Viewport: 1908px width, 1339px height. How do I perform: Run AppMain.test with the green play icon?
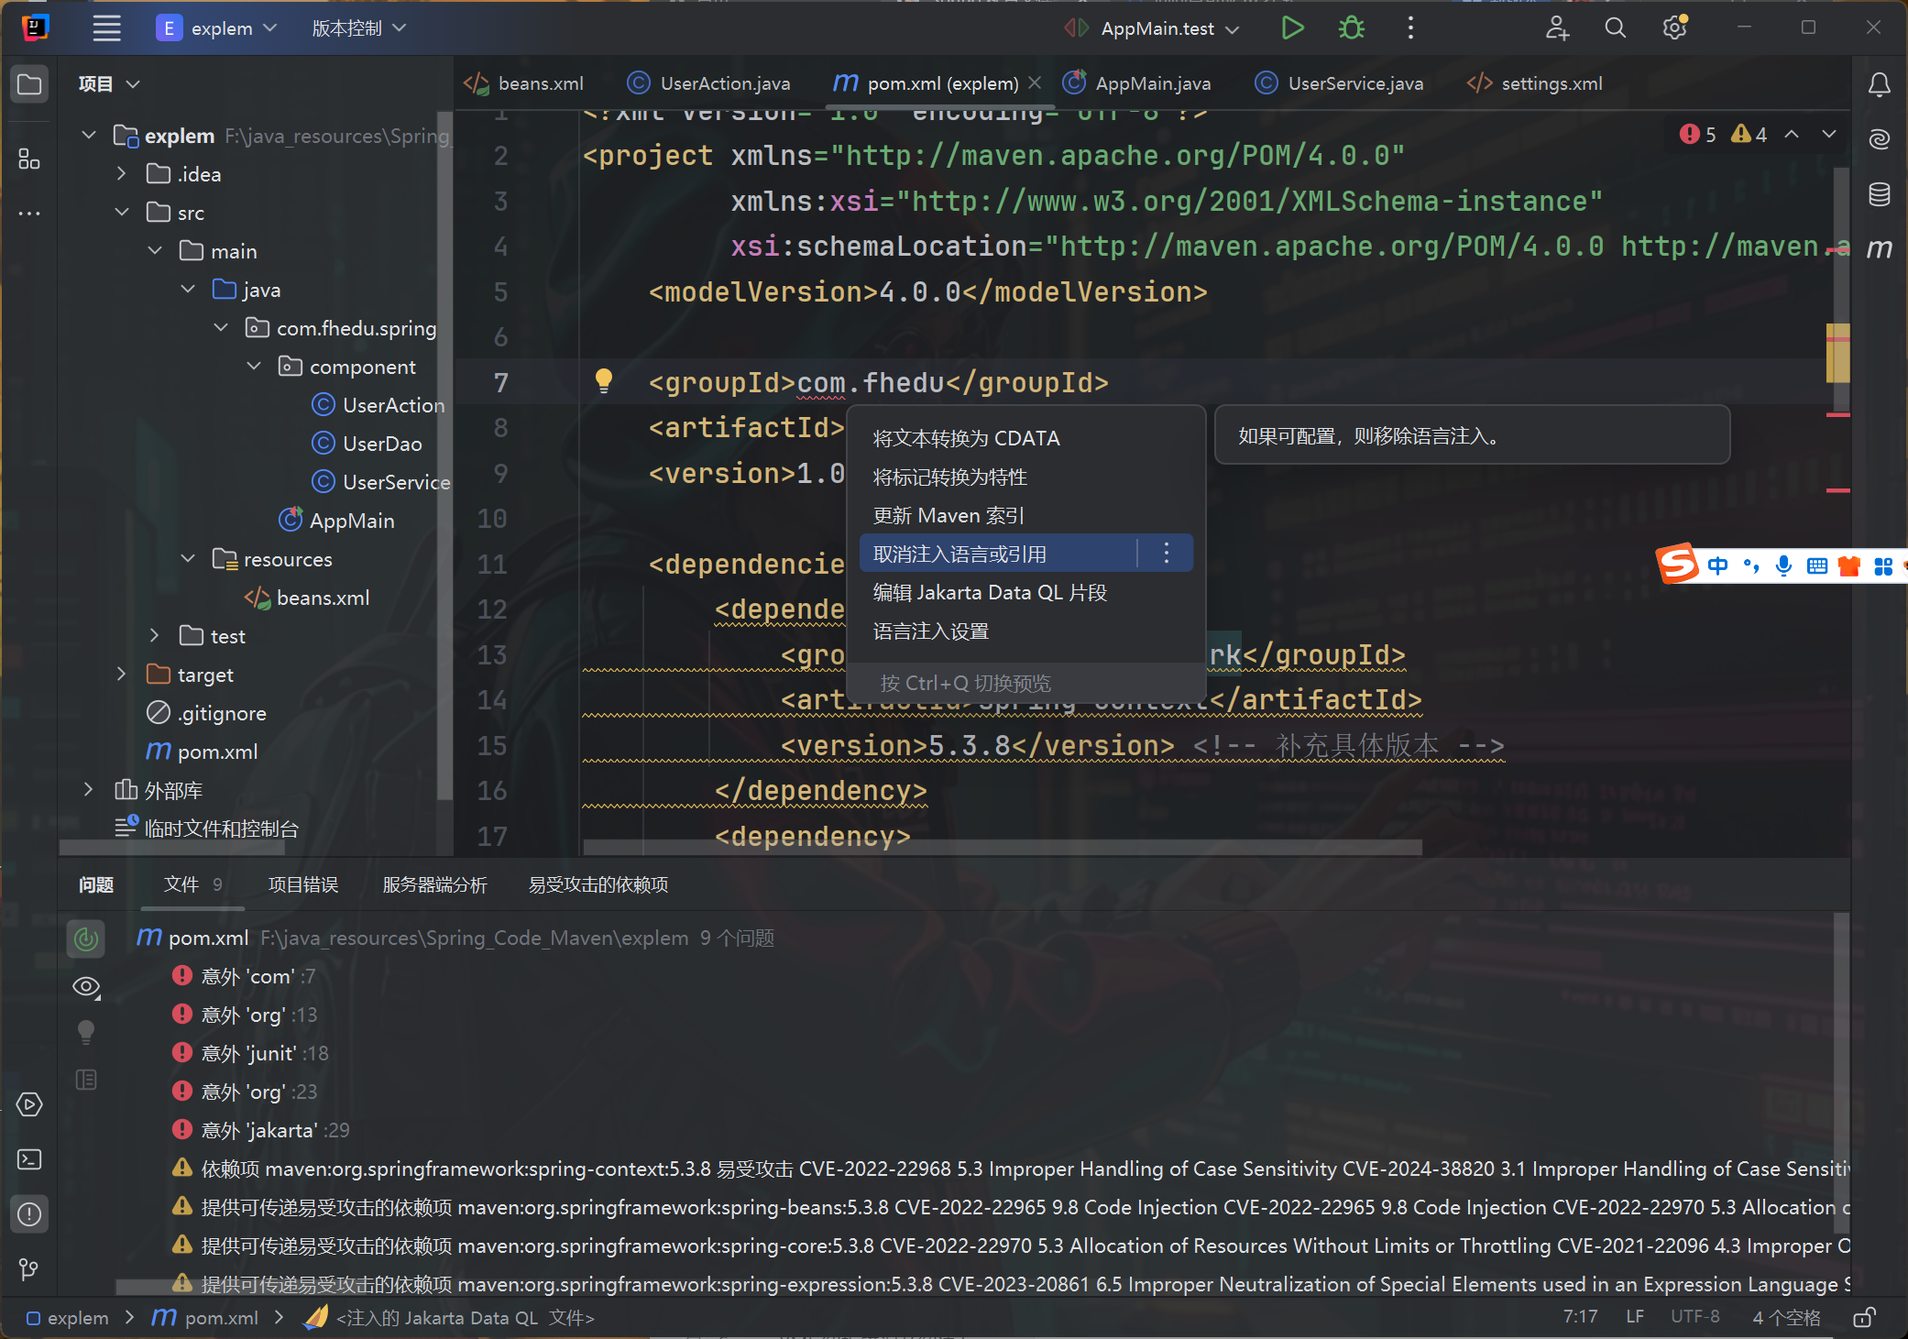click(x=1292, y=28)
